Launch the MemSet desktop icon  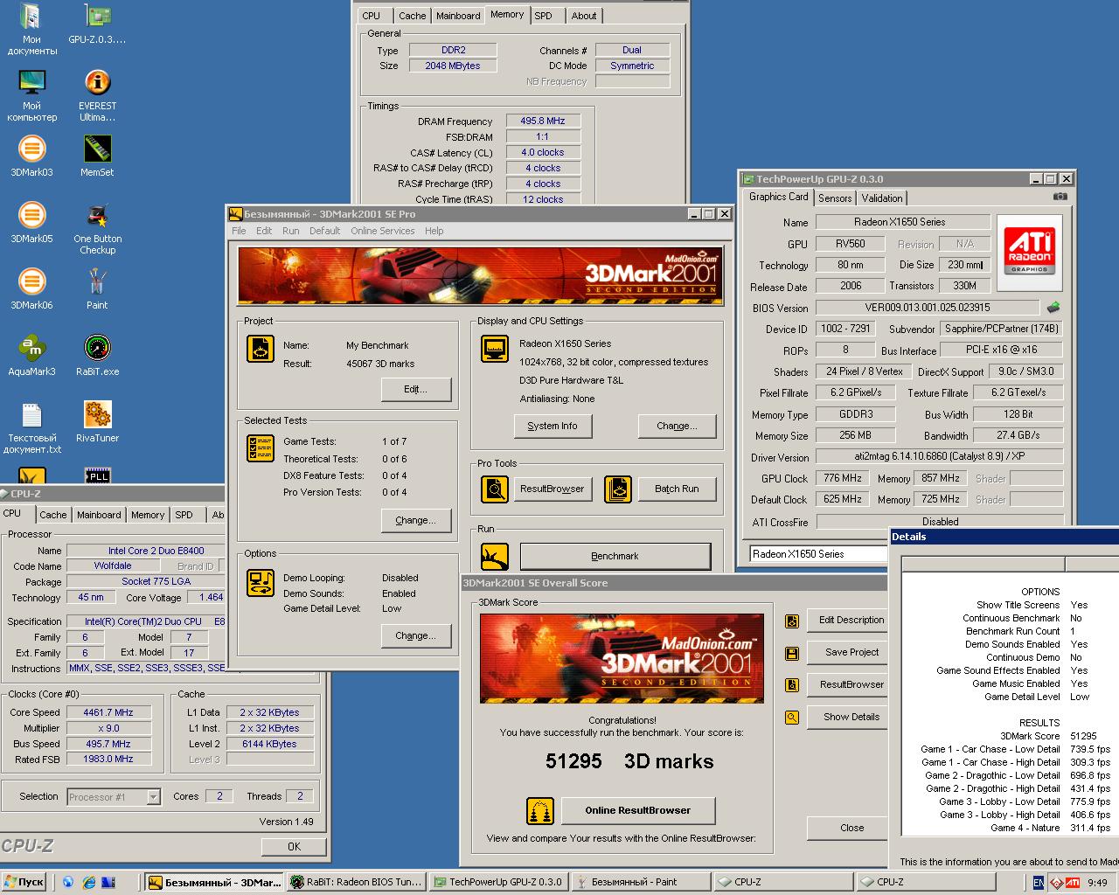(x=97, y=156)
